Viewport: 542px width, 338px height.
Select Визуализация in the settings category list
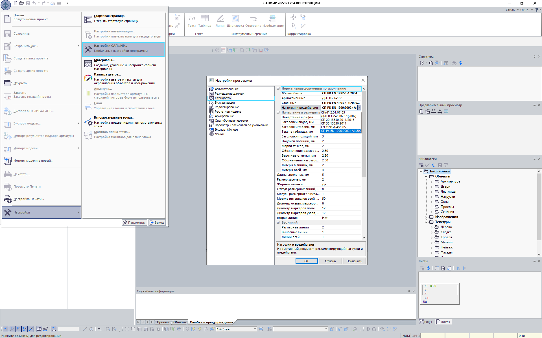[224, 103]
